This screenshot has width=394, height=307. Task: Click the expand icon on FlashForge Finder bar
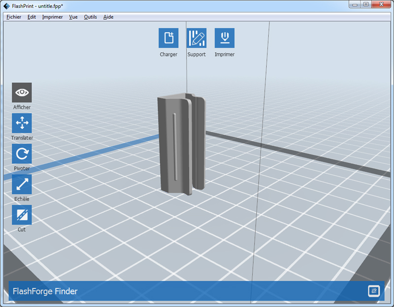[374, 291]
